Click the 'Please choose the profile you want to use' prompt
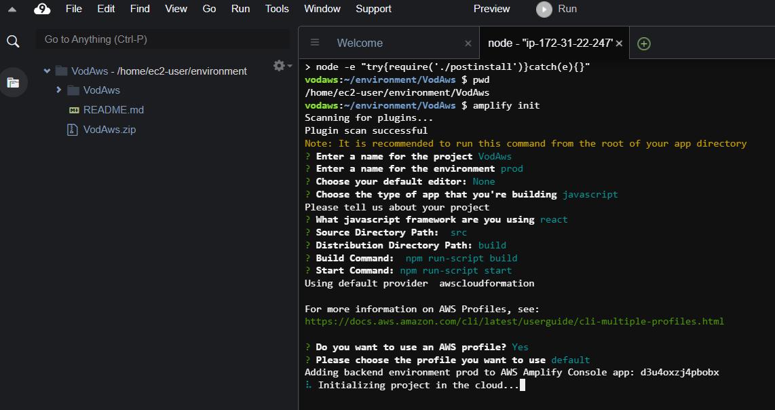 click(x=430, y=360)
